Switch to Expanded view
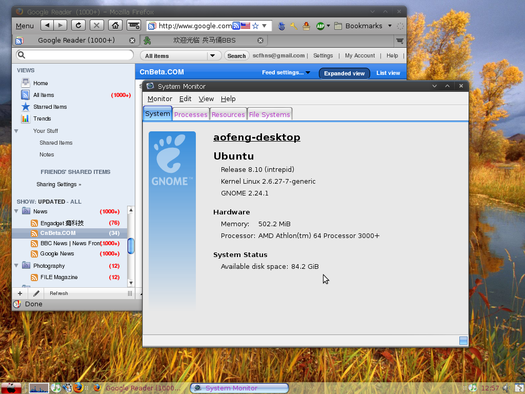525x394 pixels. pos(344,73)
